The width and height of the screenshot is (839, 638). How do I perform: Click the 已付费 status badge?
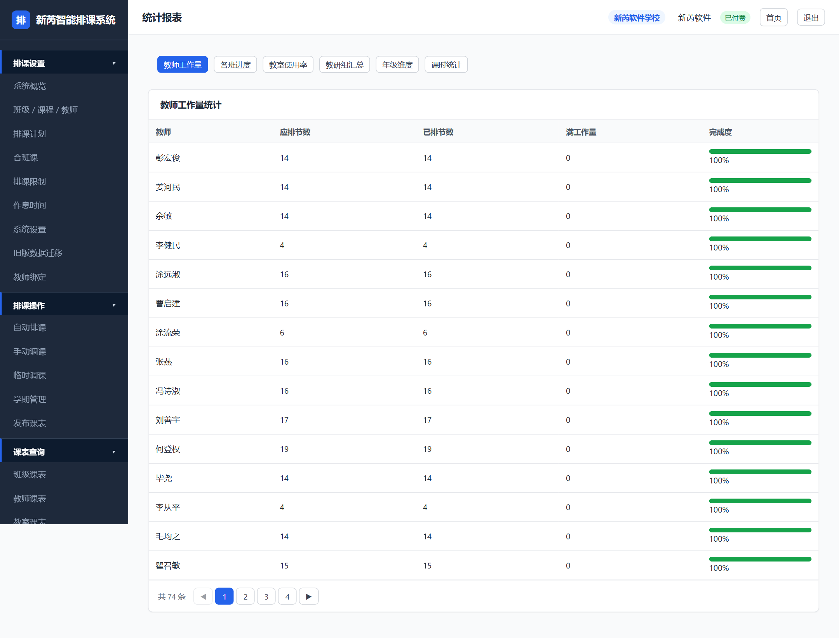(735, 18)
